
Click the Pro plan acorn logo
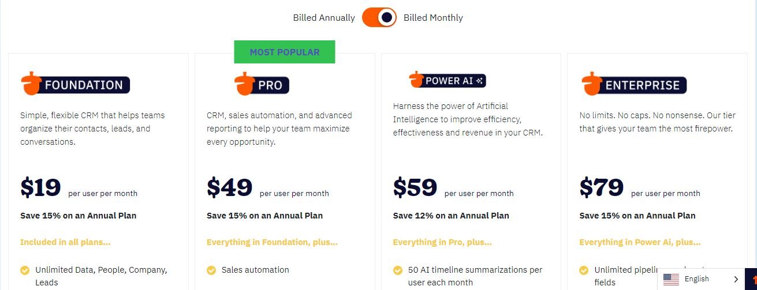(244, 84)
